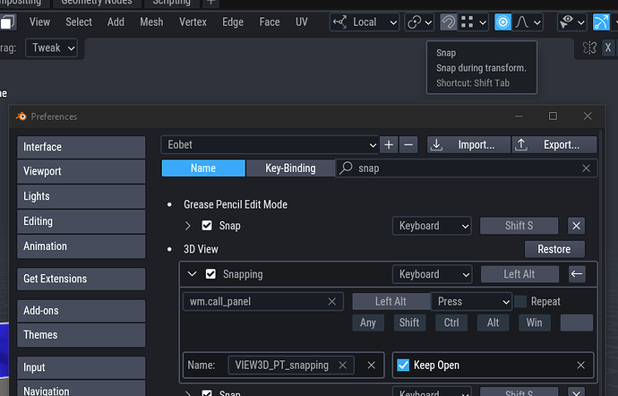Select Key-Binding filter mode

click(x=290, y=168)
